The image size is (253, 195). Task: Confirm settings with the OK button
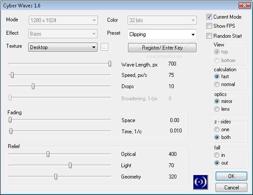tap(231, 176)
